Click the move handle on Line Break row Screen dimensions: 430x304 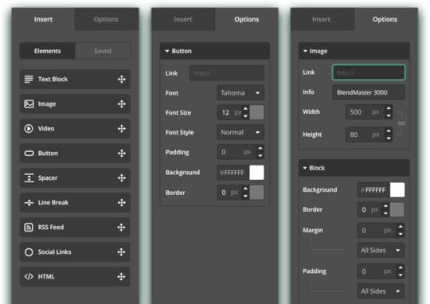(x=122, y=203)
